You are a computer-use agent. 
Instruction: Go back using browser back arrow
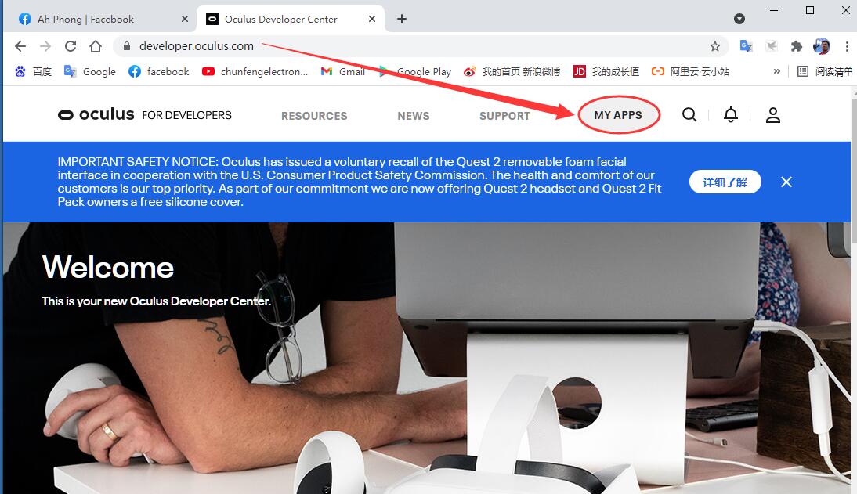pos(20,46)
